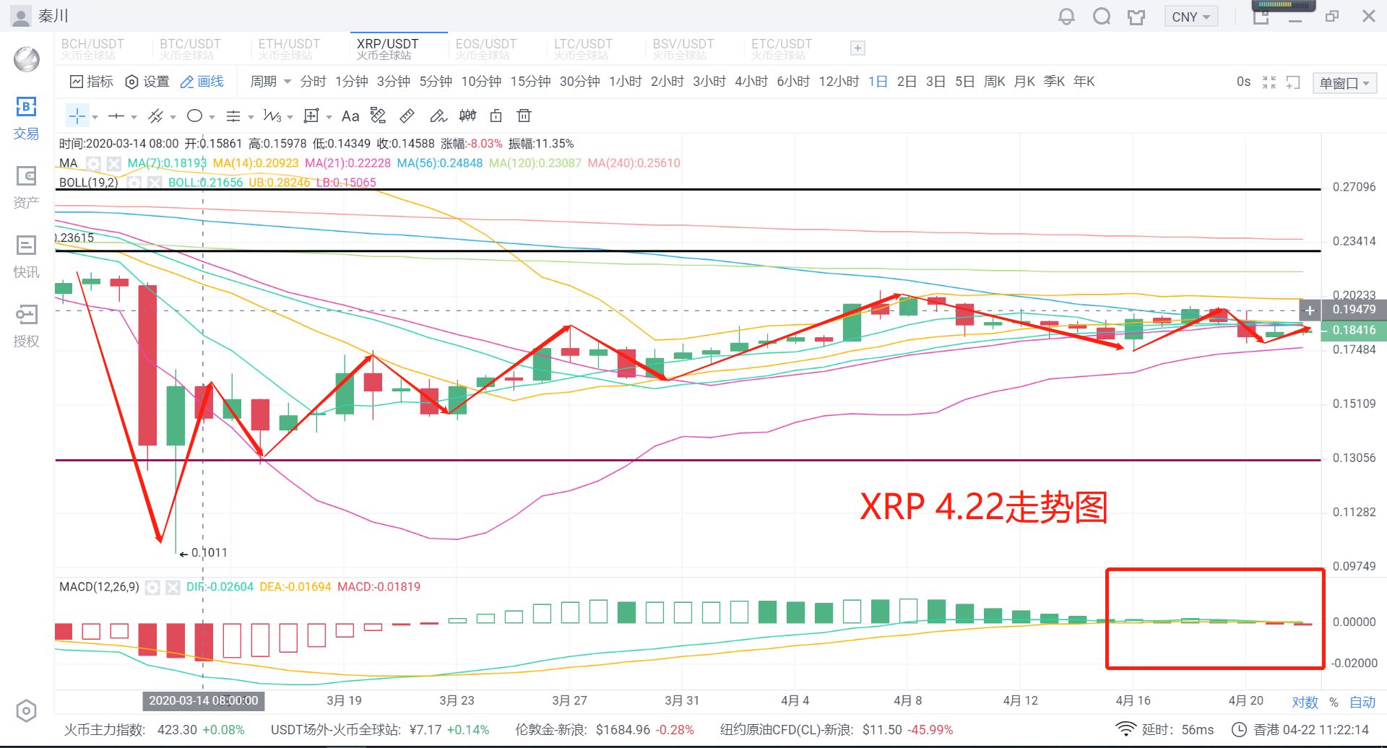This screenshot has height=748, width=1387.
Task: Select the ruler measurement tool
Action: [x=407, y=116]
